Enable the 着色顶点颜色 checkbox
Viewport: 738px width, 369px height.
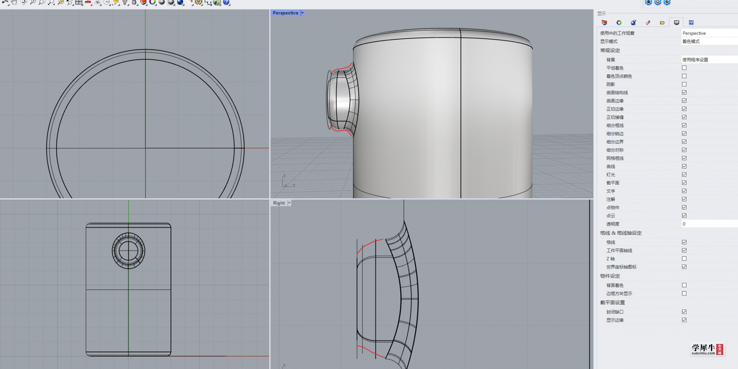pos(684,76)
